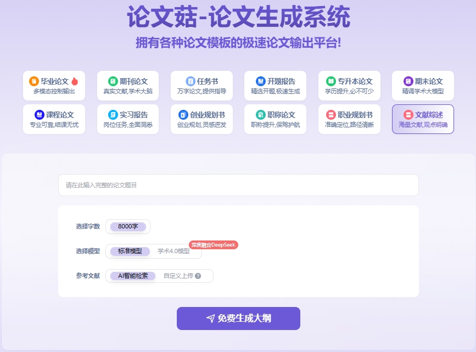Select the highlighted 文献综述 category
This screenshot has height=352, width=476.
pos(423,119)
